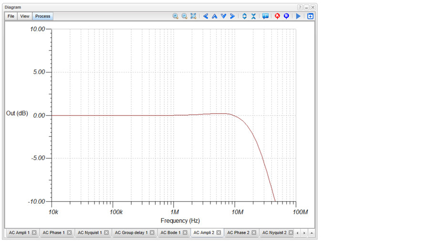Image resolution: width=438 pixels, height=248 pixels.
Task: Pan the plot up with arrow icon
Action: (x=214, y=16)
